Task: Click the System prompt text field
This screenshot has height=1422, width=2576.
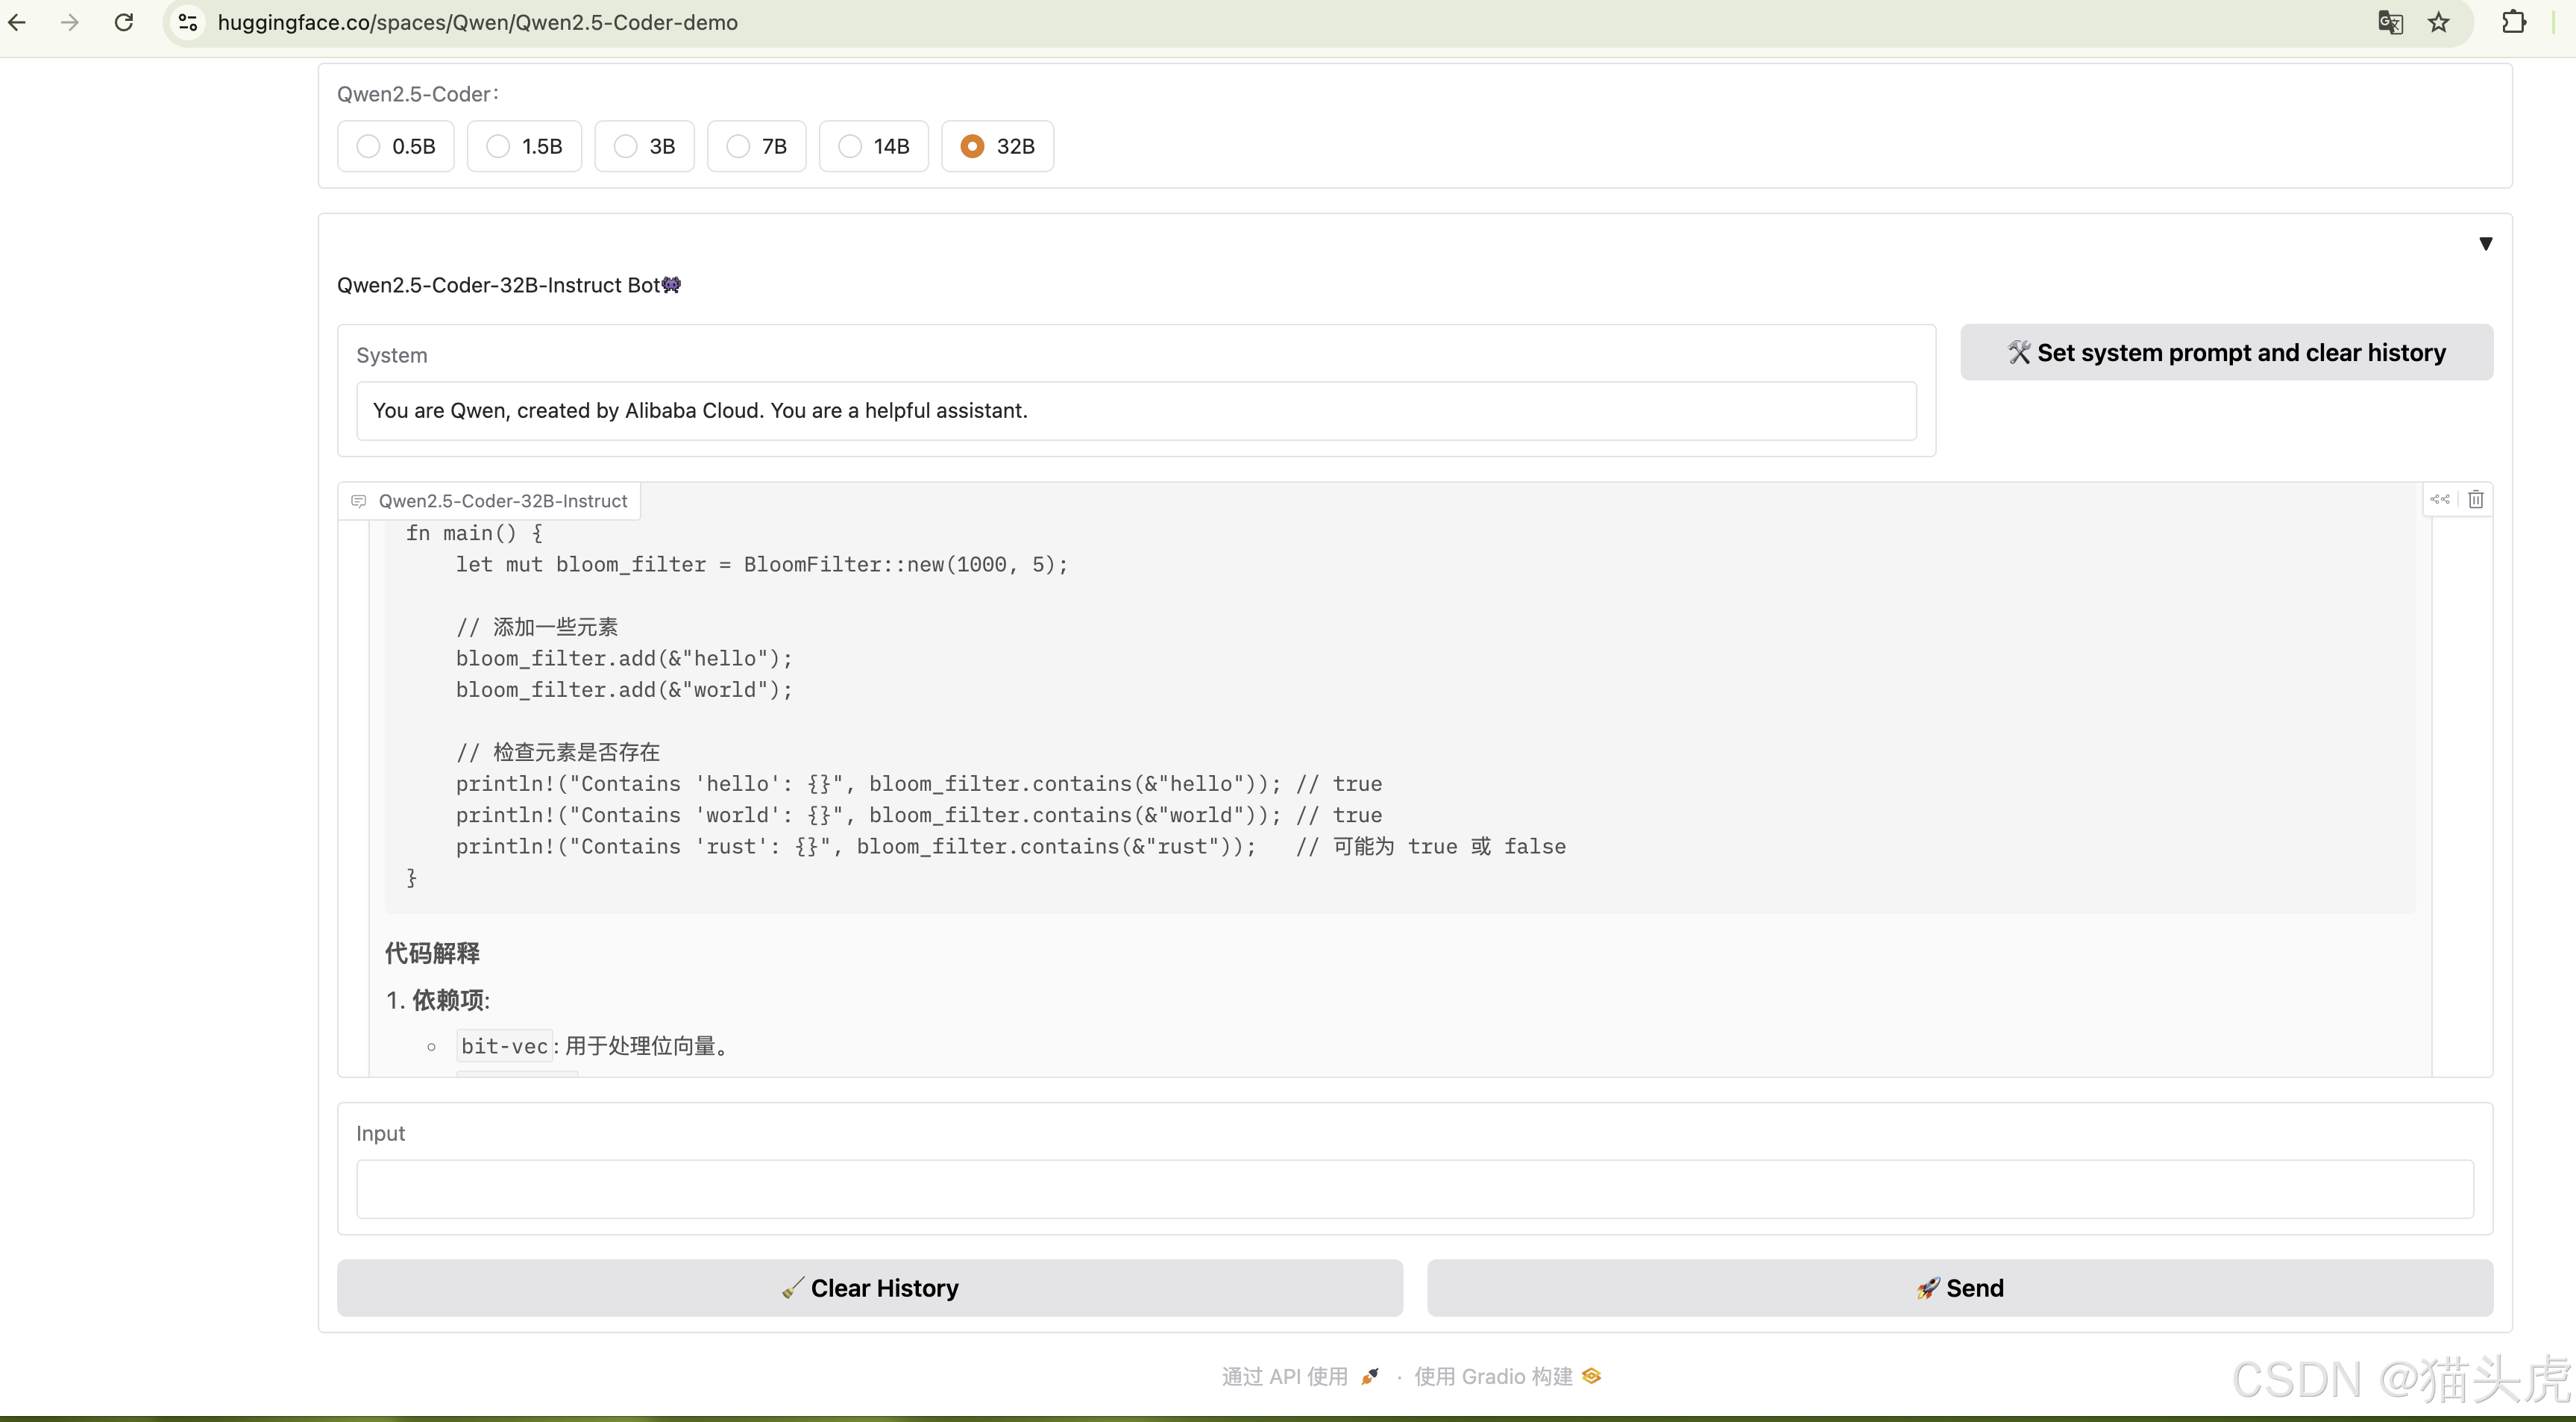Action: tap(1136, 410)
